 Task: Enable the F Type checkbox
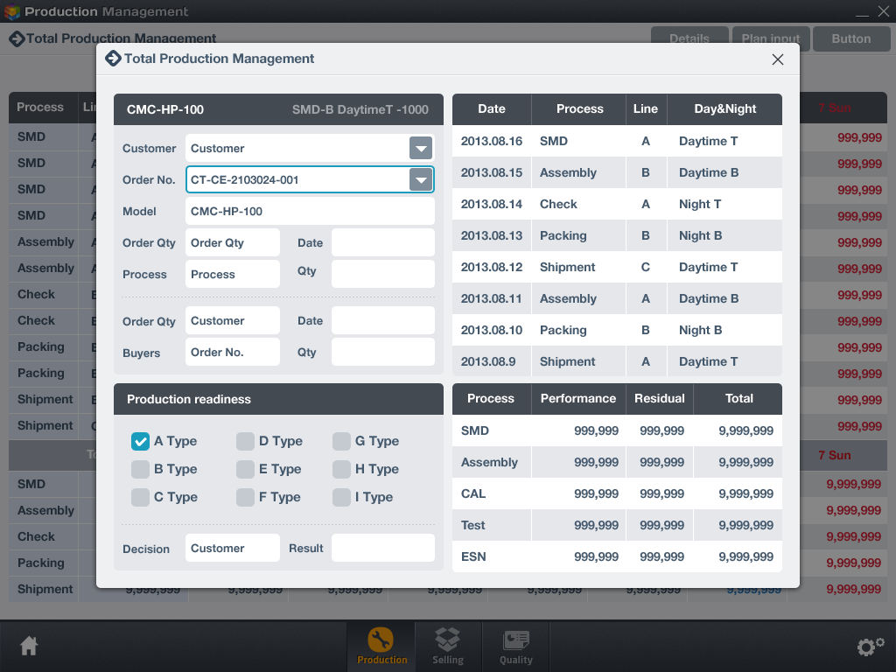pyautogui.click(x=245, y=497)
